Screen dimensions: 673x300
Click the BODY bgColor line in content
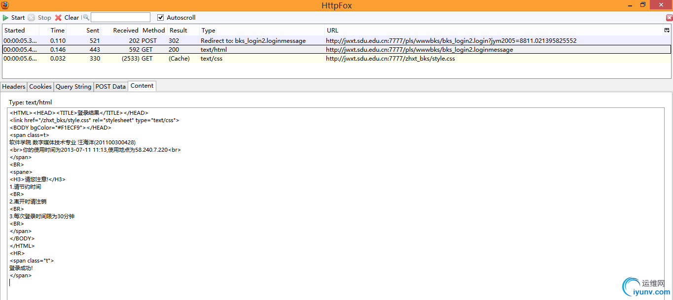pos(61,128)
